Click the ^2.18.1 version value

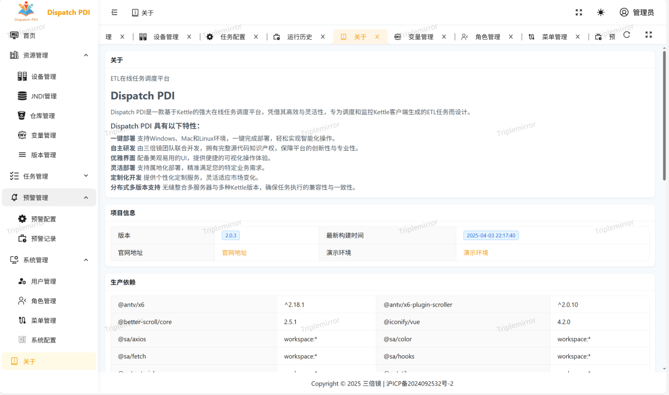coord(294,305)
